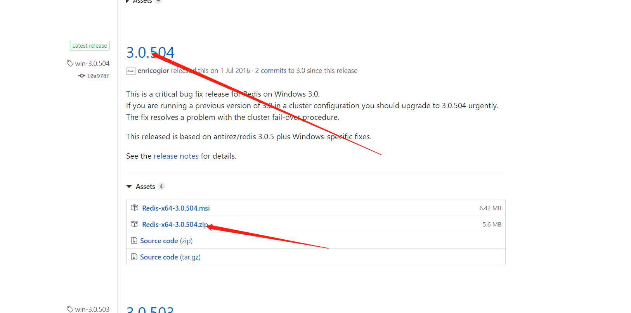Click the commit icon beside 10a978f
Screen dimensions: 631x313
[x=82, y=76]
